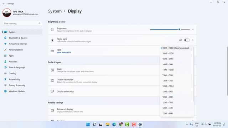Click the ENG US language indicator
Image resolution: width=228 pixels, height=128 pixels.
pyautogui.click(x=197, y=124)
